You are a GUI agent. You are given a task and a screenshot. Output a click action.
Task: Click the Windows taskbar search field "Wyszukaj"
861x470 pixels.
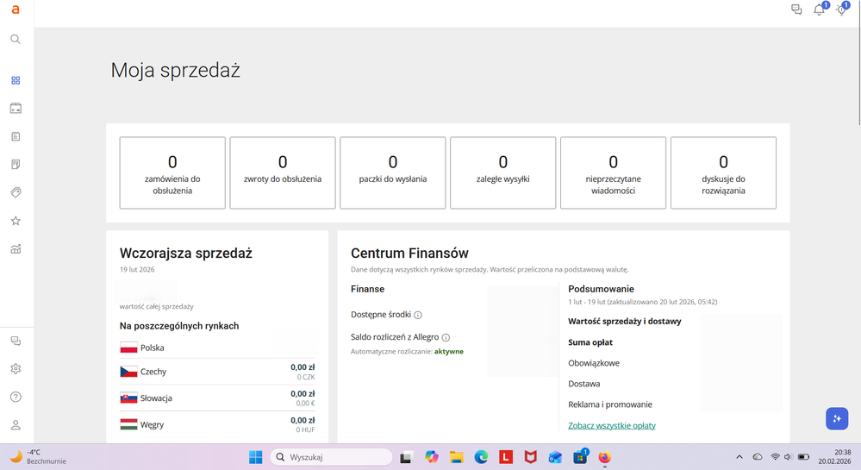coord(331,456)
